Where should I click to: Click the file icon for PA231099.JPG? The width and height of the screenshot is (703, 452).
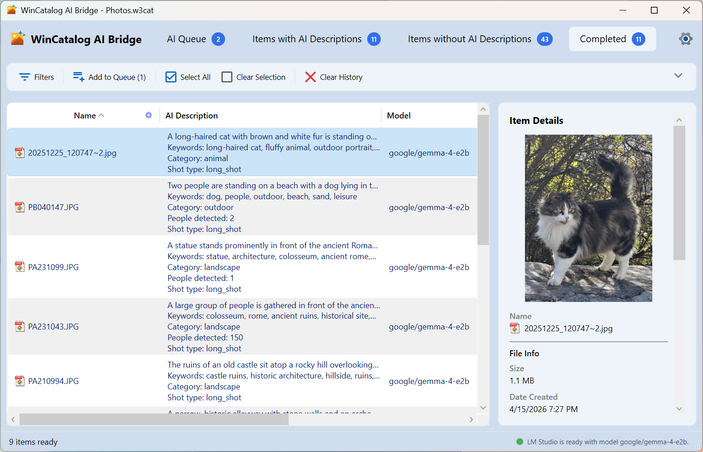tap(20, 267)
